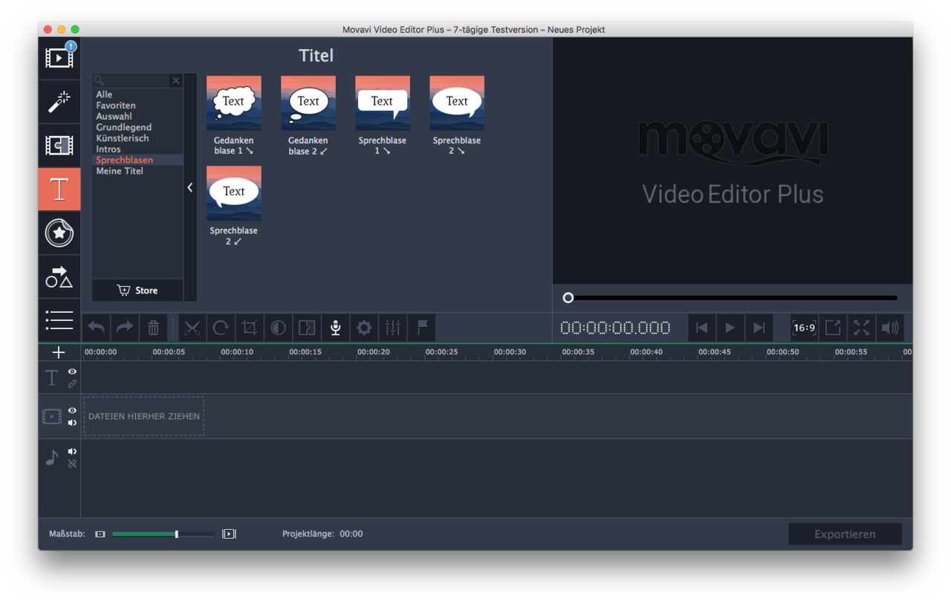
Task: Select the Alle category
Action: tap(104, 94)
